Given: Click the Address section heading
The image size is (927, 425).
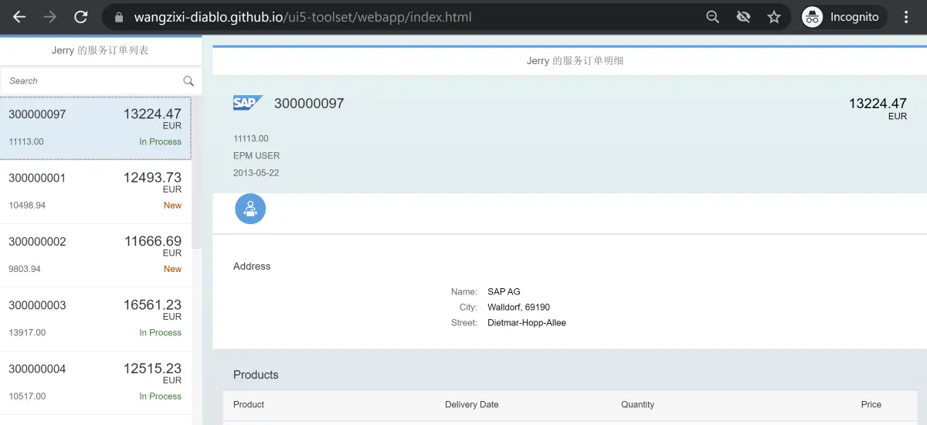Looking at the screenshot, I should [252, 266].
